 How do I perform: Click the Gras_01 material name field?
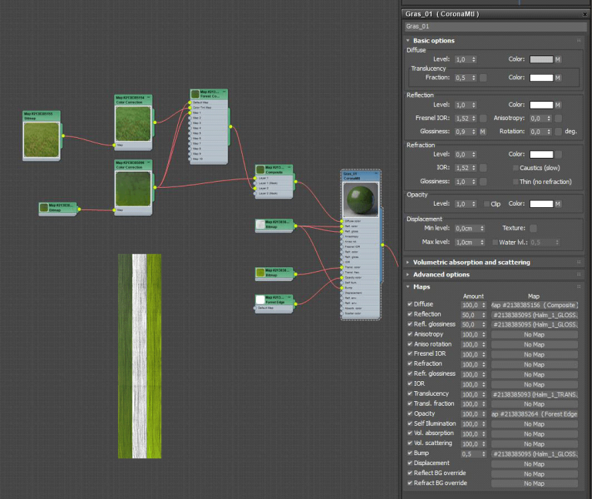(x=493, y=26)
